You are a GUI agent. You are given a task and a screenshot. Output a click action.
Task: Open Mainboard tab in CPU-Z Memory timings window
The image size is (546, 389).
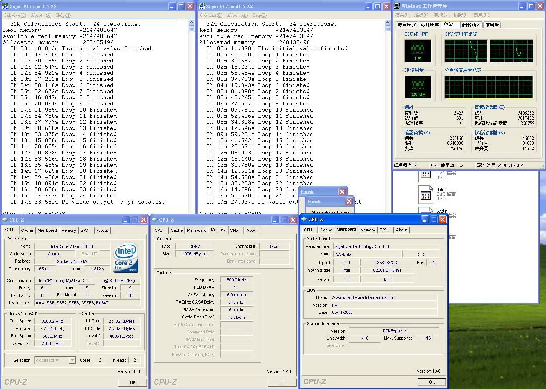[x=197, y=230]
